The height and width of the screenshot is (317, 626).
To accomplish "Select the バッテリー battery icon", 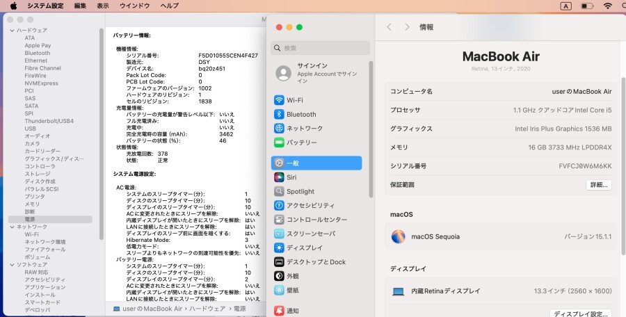I will pyautogui.click(x=279, y=142).
